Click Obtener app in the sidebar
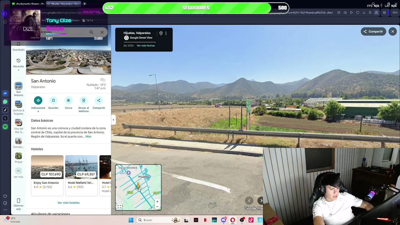The image size is (400, 225). 18,204
